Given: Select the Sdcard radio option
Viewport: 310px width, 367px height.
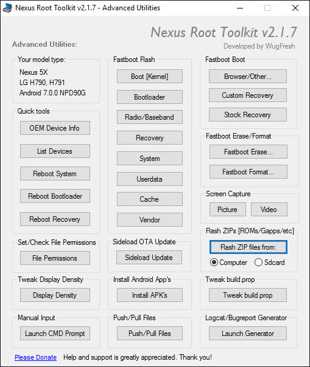Looking at the screenshot, I should point(269,262).
